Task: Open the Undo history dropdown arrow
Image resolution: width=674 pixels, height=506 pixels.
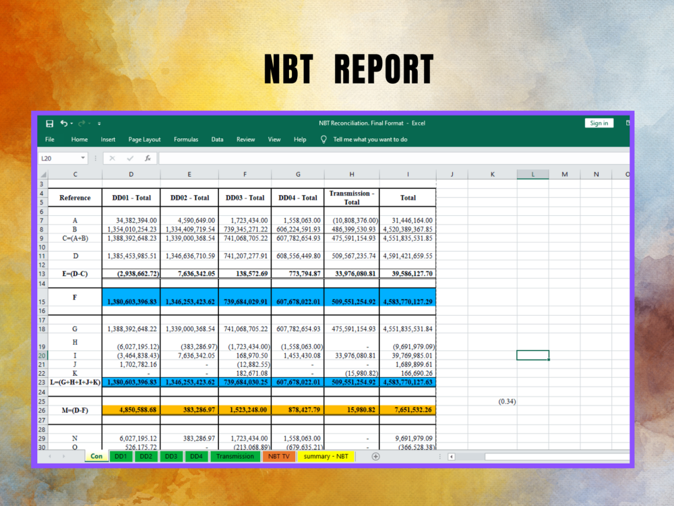Action: (71, 123)
